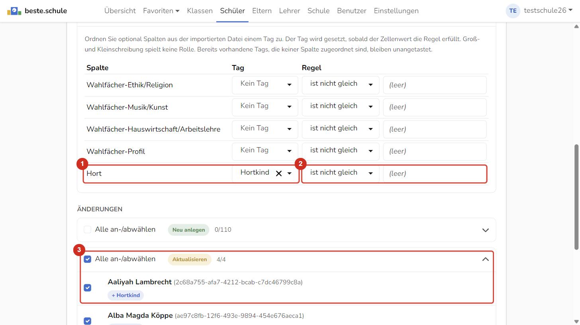The image size is (580, 325).
Task: Uncheck the Aktualisieren select-all checkbox
Action: click(88, 259)
